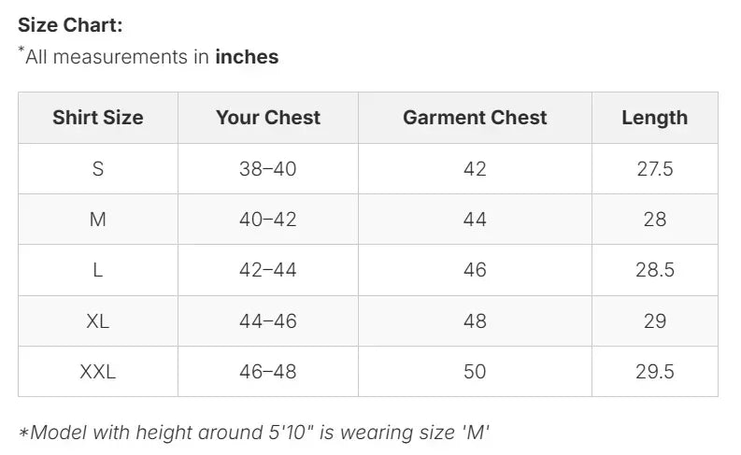Click the model height footnote text
The width and height of the screenshot is (741, 455).
pos(254,433)
